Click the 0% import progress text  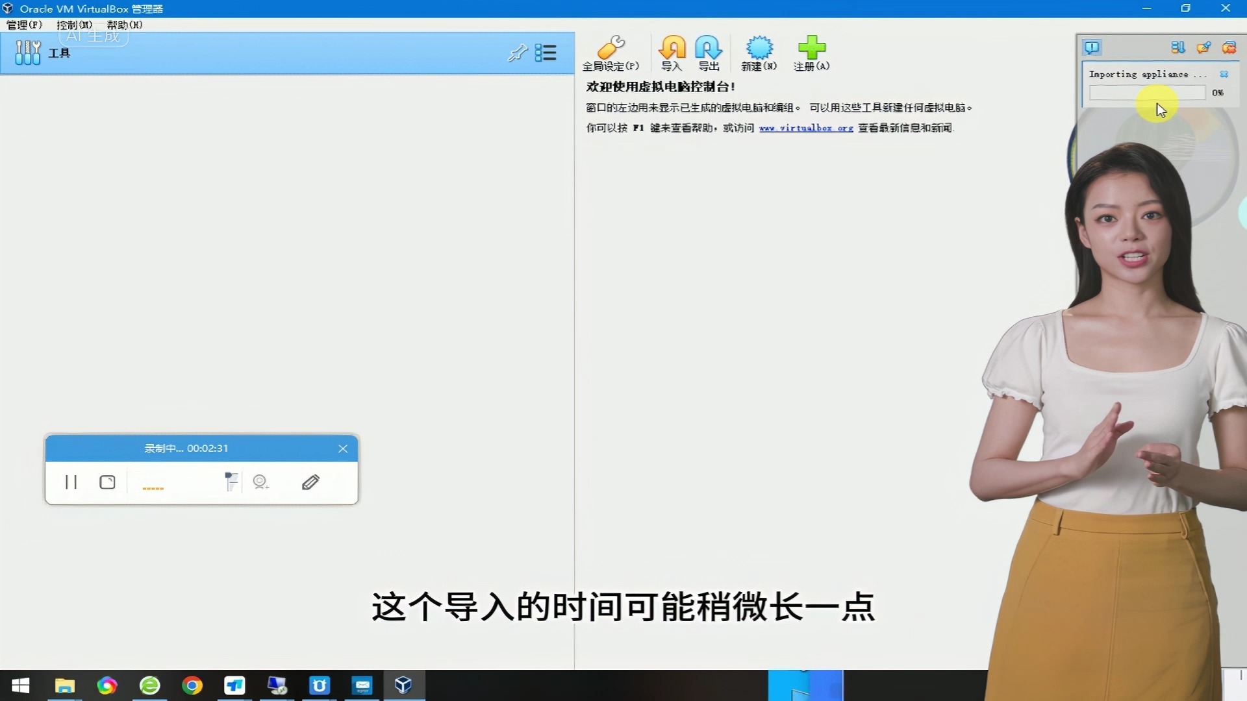1218,93
